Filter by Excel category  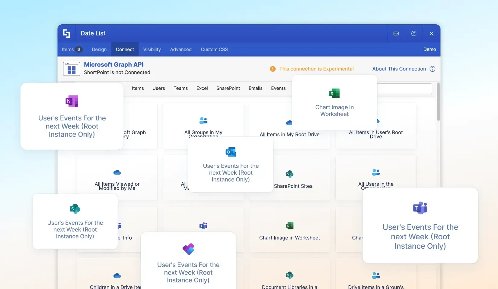(202, 88)
